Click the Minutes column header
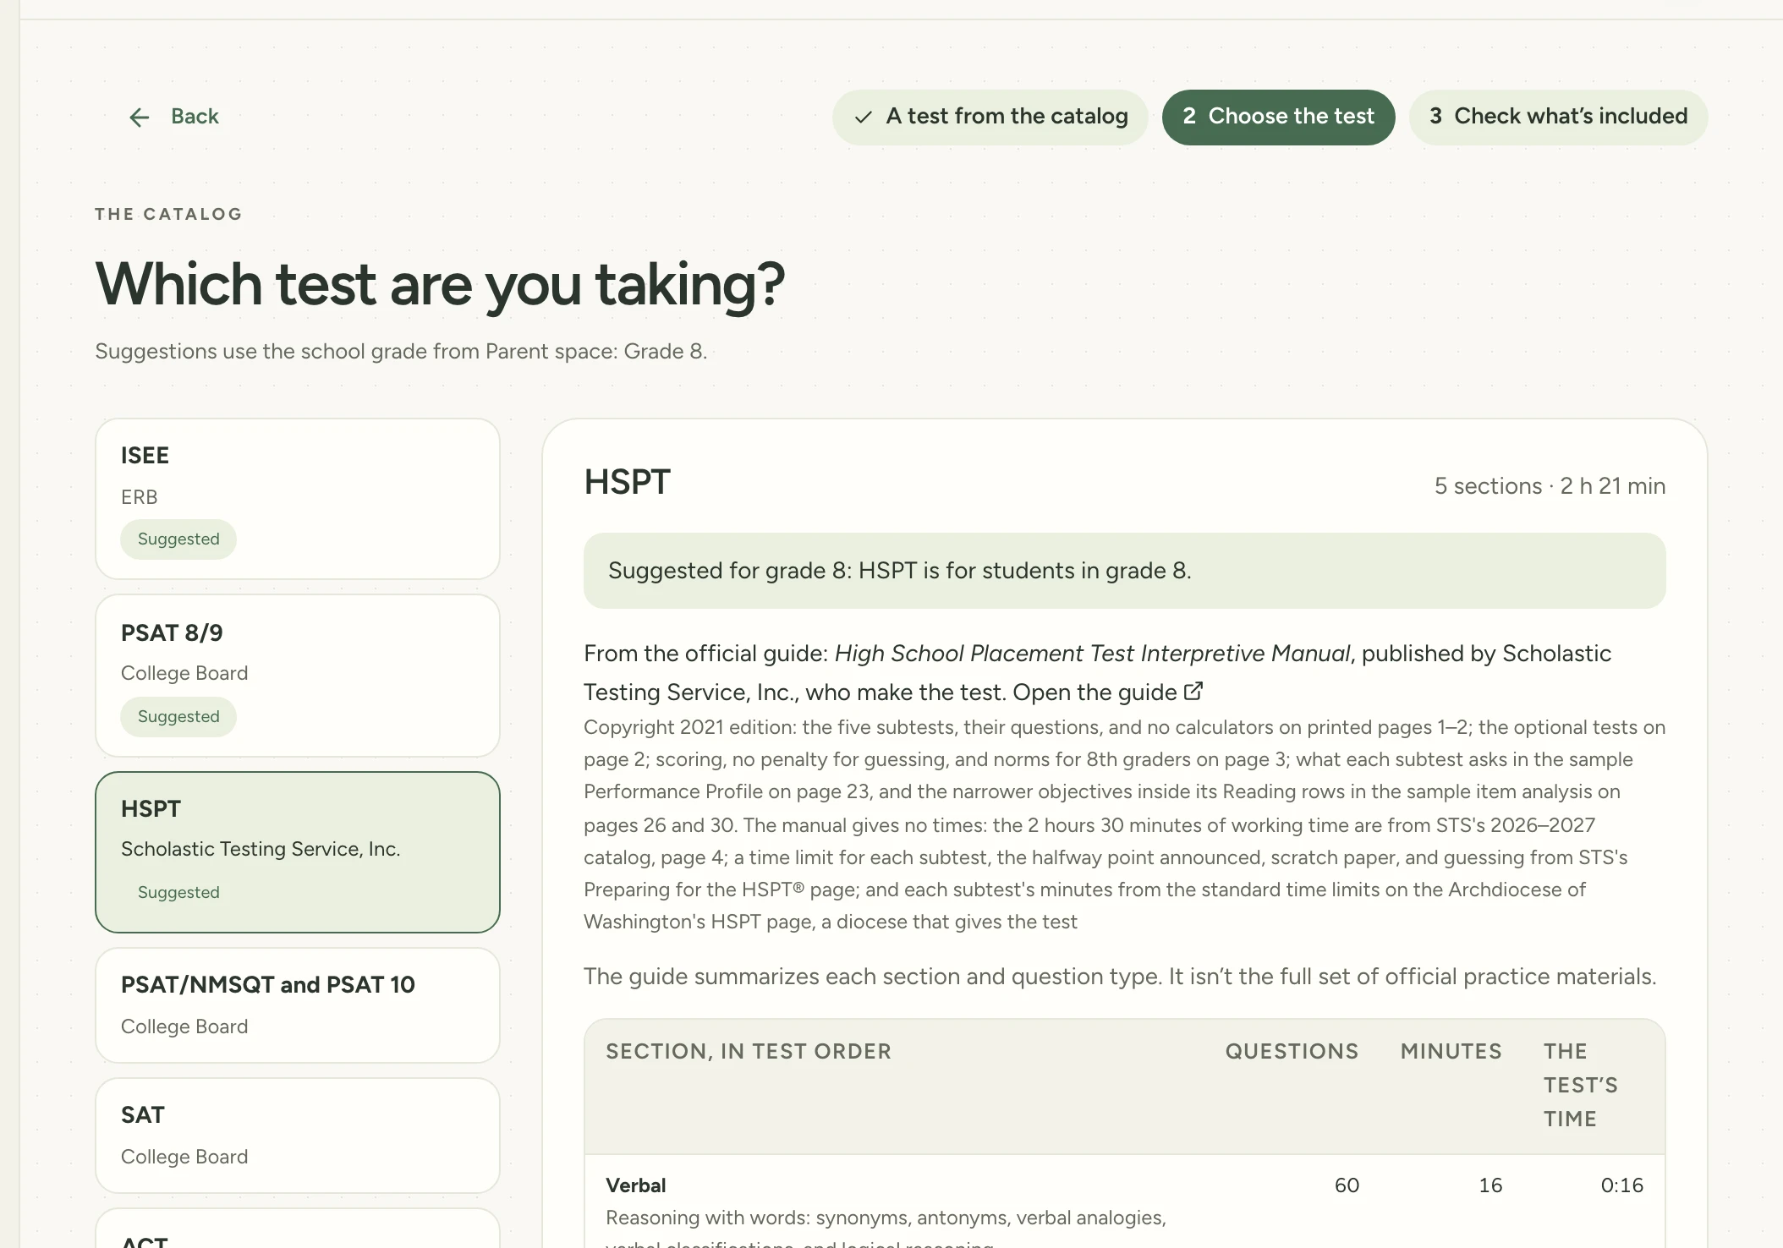 tap(1451, 1052)
